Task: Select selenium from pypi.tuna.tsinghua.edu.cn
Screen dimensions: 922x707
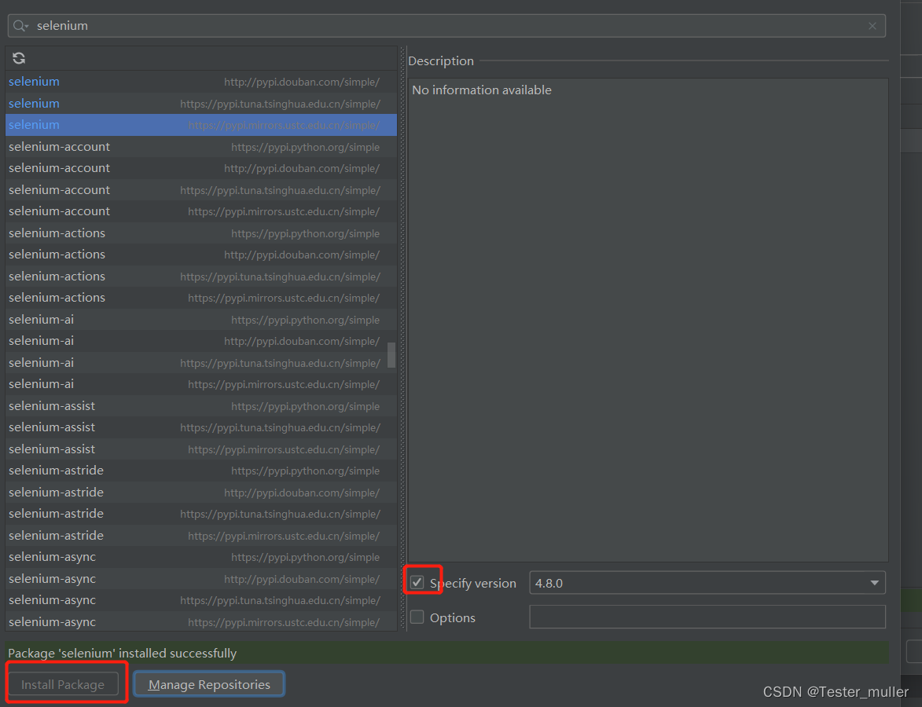Action: tap(201, 104)
